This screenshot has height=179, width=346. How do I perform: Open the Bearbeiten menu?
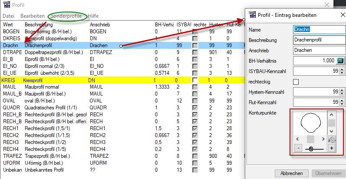click(x=33, y=16)
